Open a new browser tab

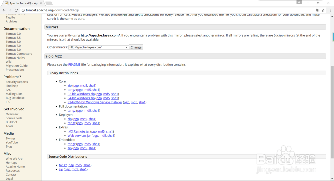click(49, 3)
